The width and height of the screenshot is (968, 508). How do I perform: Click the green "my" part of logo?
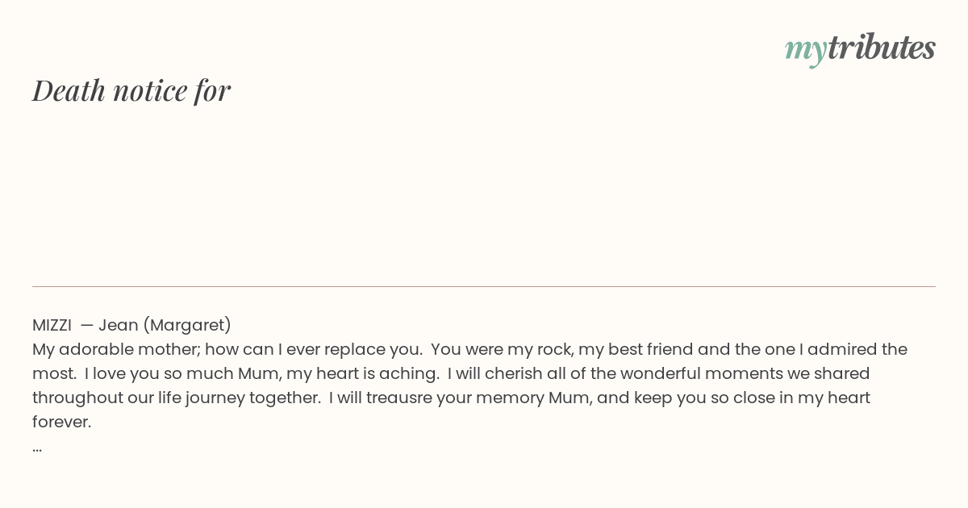pos(805,49)
